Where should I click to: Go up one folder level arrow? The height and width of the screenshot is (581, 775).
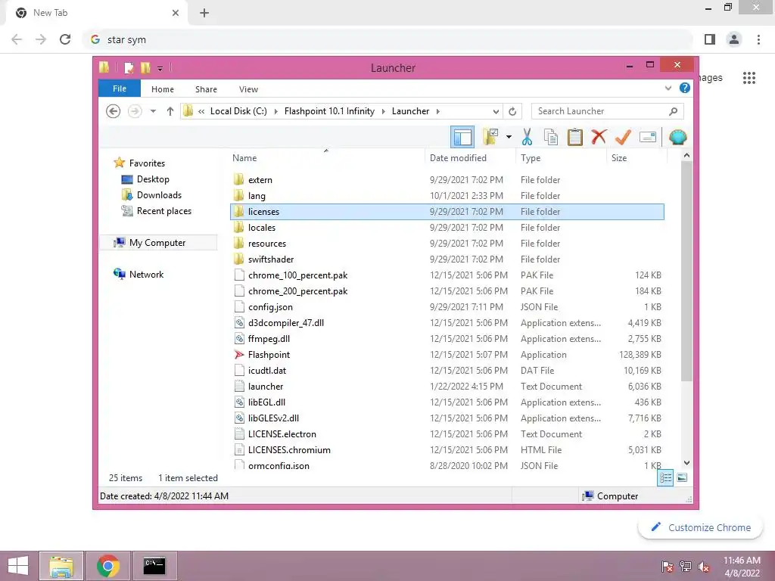170,111
